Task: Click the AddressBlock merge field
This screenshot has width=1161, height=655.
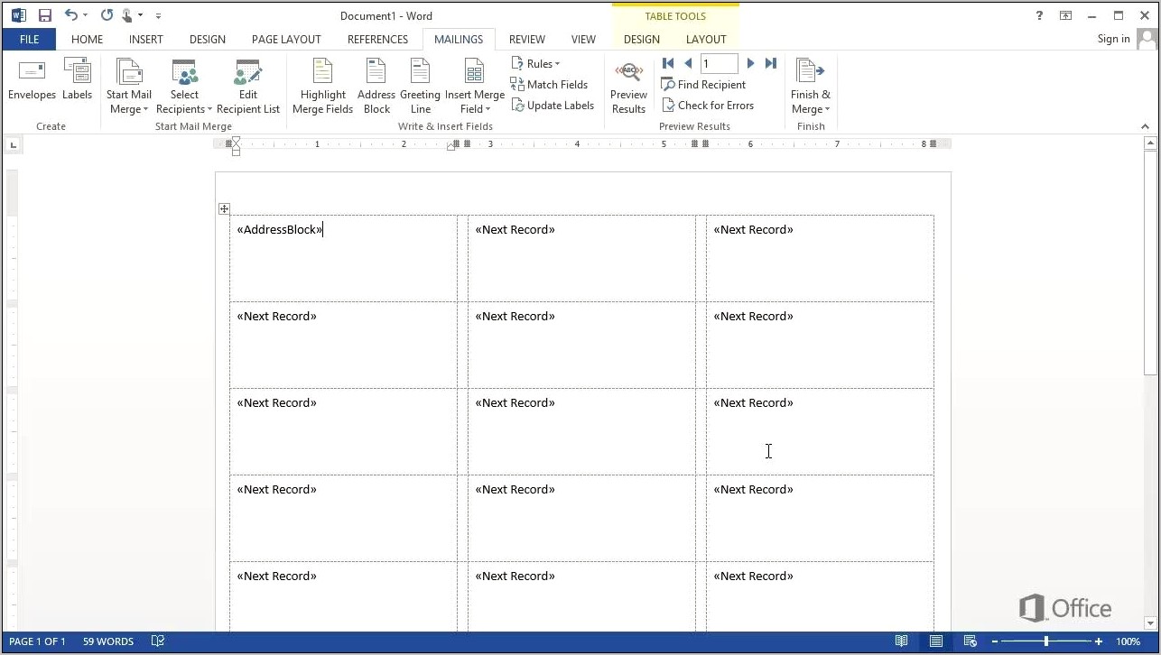Action: point(279,229)
